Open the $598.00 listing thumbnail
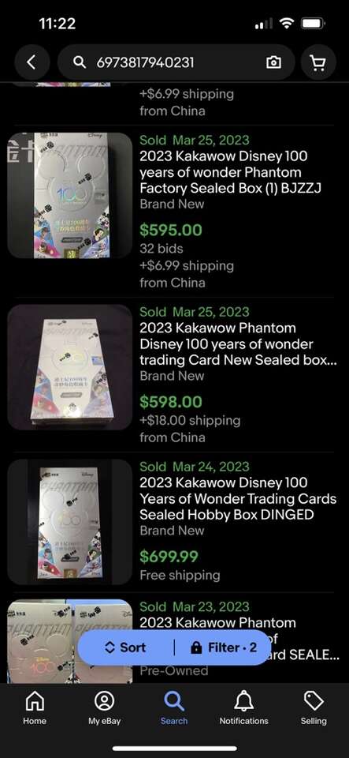 [x=70, y=367]
